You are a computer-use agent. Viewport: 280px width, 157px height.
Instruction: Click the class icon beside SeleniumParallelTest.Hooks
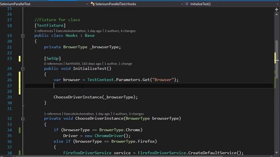tap(92, 4)
